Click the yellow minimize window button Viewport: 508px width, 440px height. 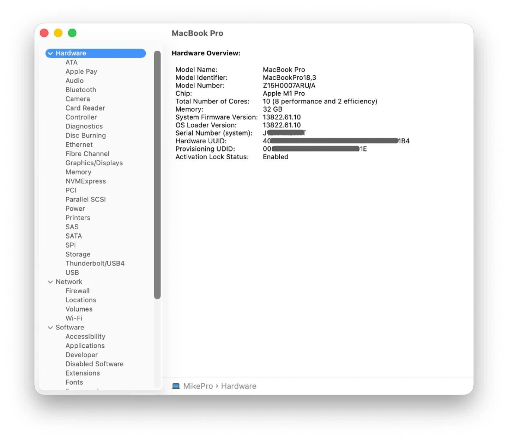tap(58, 33)
